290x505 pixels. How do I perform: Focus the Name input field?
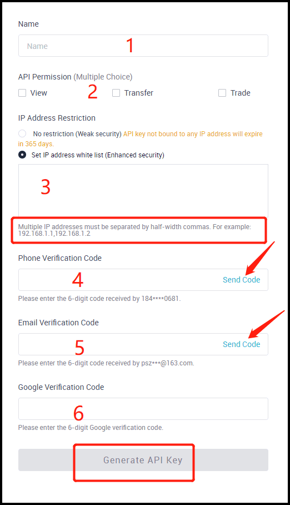(x=143, y=46)
